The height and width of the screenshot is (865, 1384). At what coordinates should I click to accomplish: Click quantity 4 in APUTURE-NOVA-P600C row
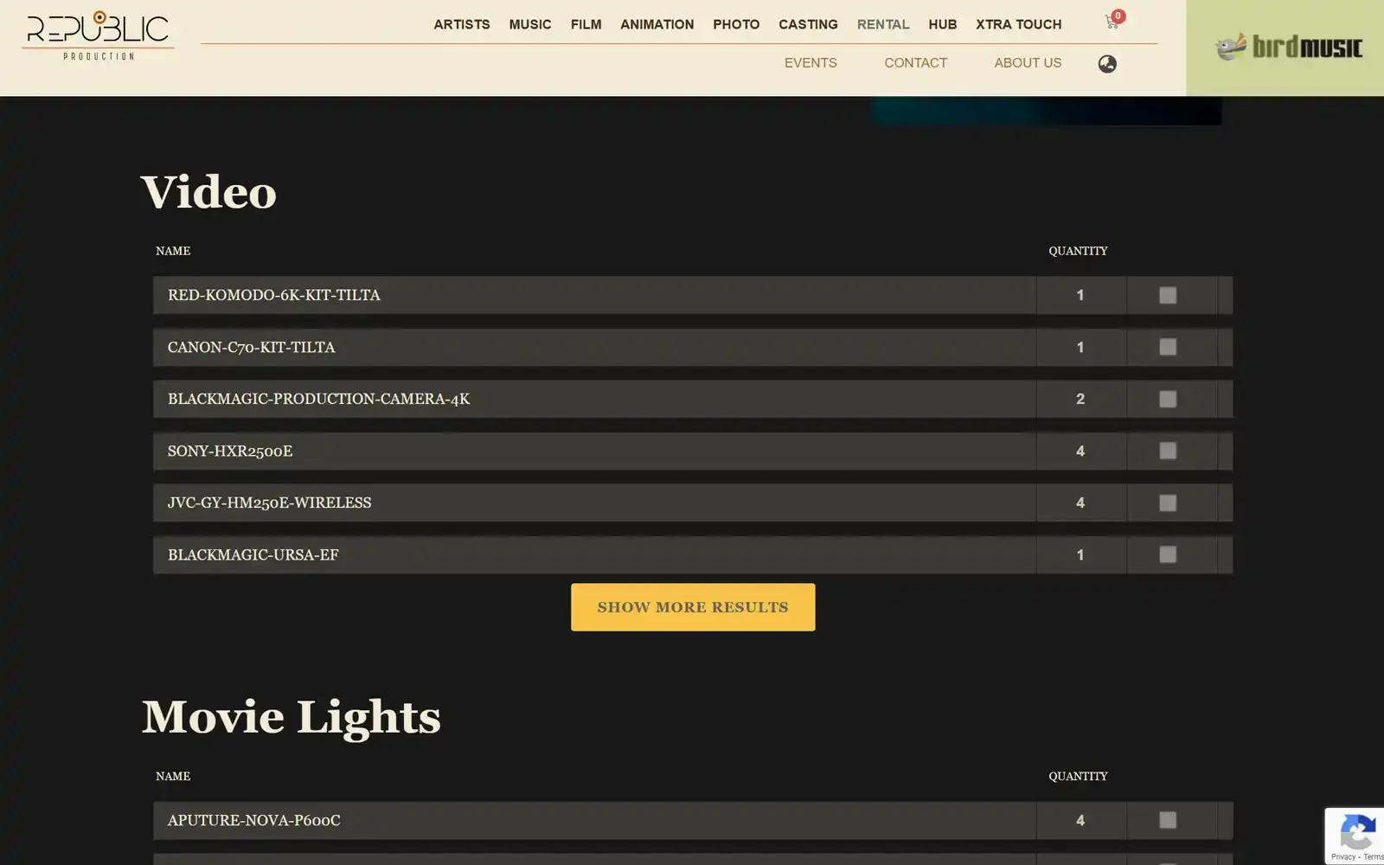pos(1080,820)
